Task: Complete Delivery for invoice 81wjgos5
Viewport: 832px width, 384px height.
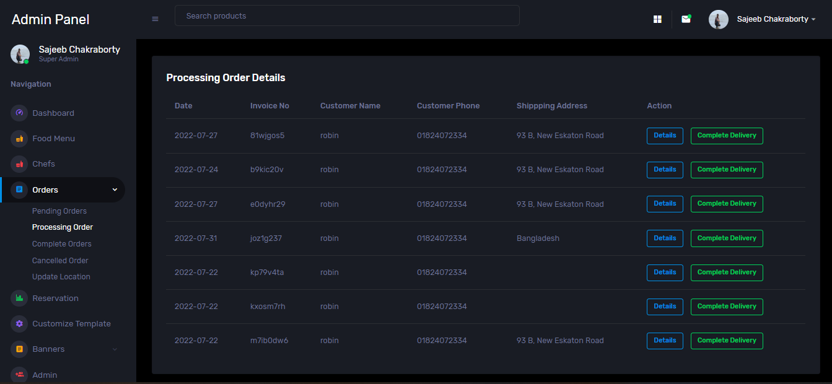Action: pyautogui.click(x=727, y=136)
